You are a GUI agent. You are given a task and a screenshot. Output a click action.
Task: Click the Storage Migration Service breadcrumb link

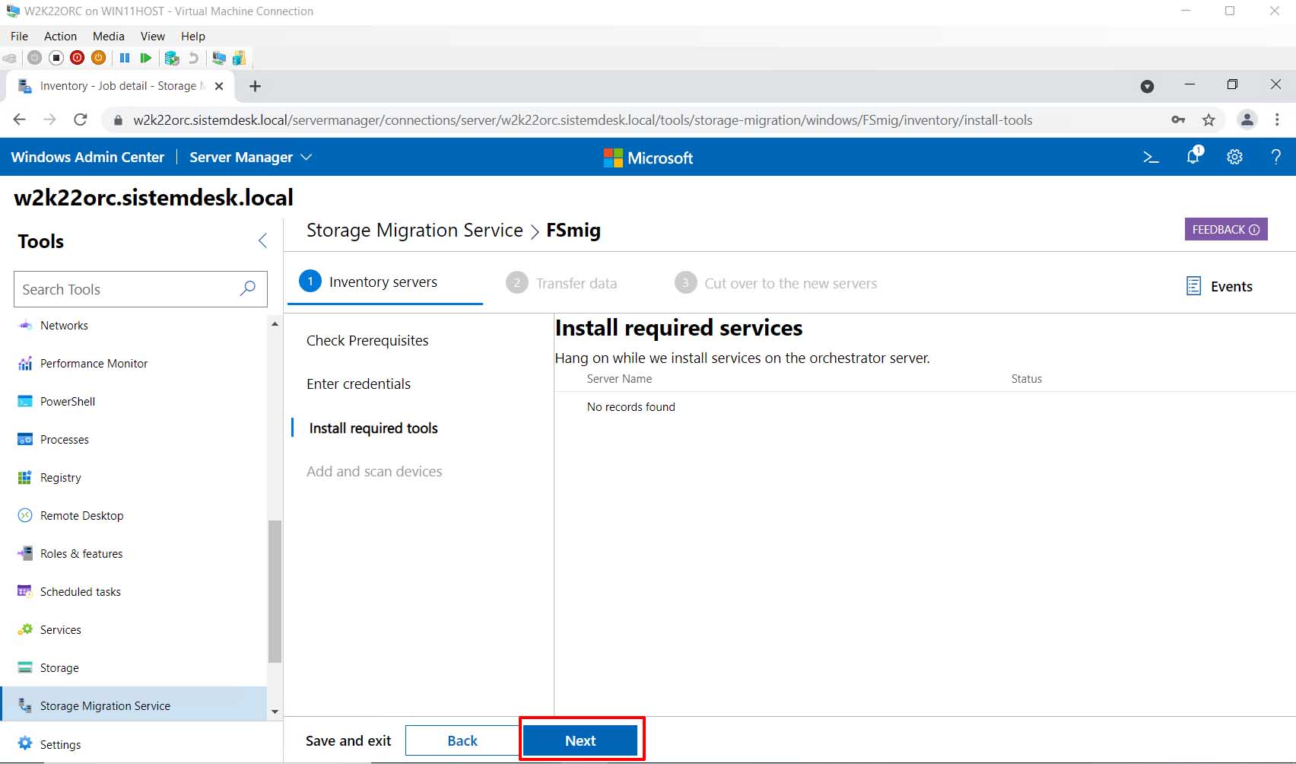(415, 230)
